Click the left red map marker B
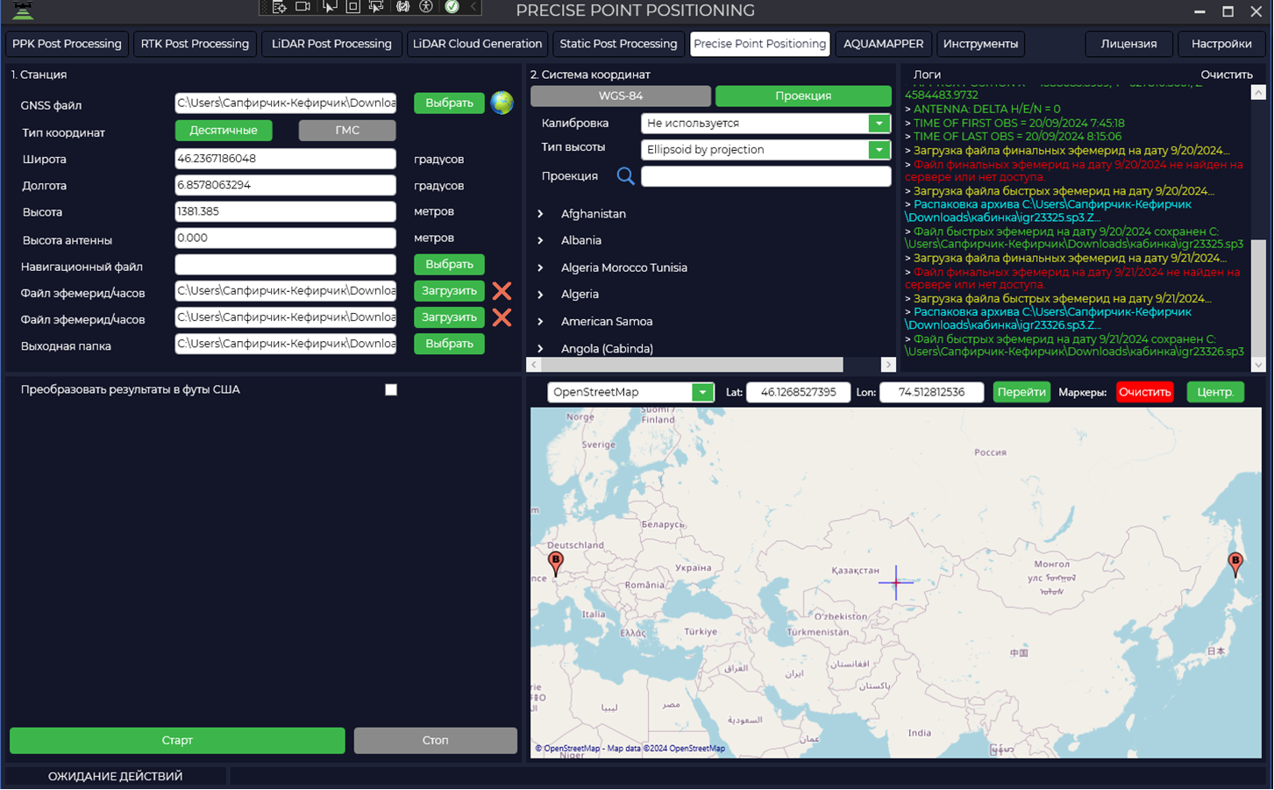1274x790 pixels. 555,564
